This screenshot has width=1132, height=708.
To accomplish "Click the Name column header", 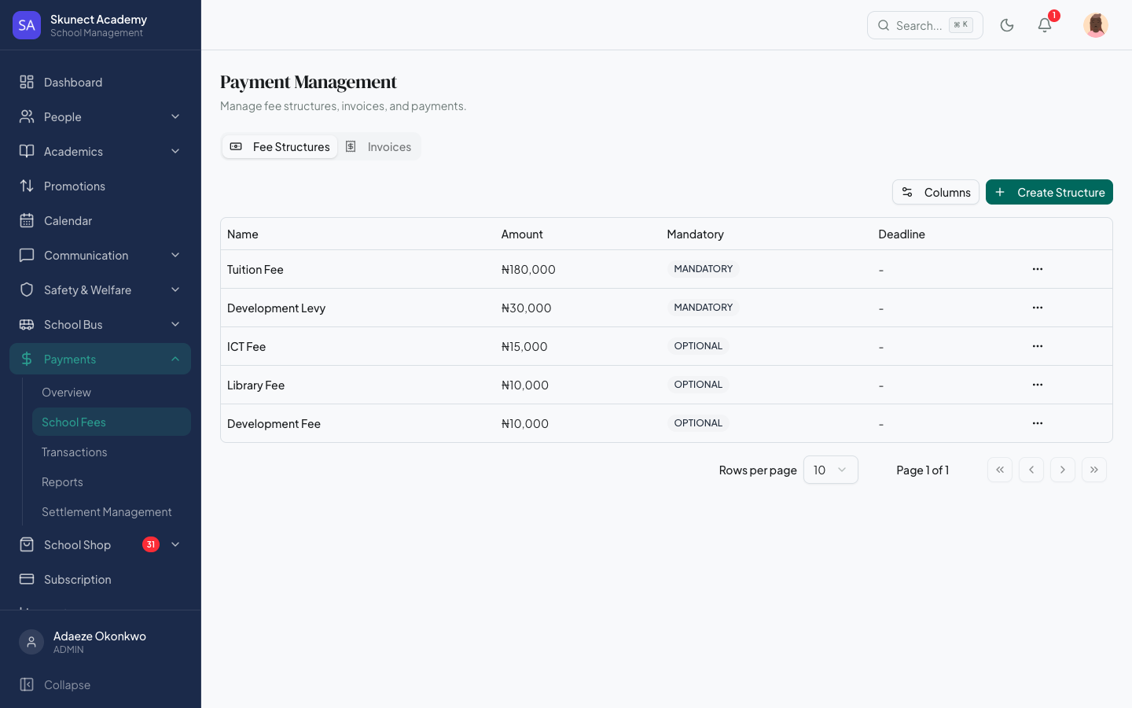I will (243, 234).
